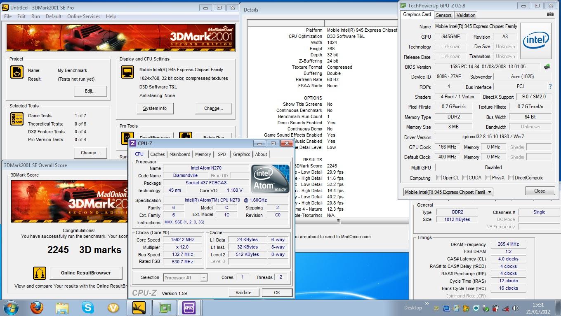Click the BIOS save chip icon in GPU-Z
561x316 pixels.
pyautogui.click(x=547, y=66)
